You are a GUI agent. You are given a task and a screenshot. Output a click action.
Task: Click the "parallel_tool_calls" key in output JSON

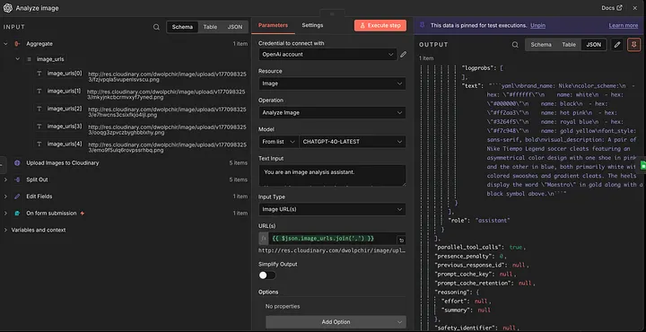click(x=469, y=247)
